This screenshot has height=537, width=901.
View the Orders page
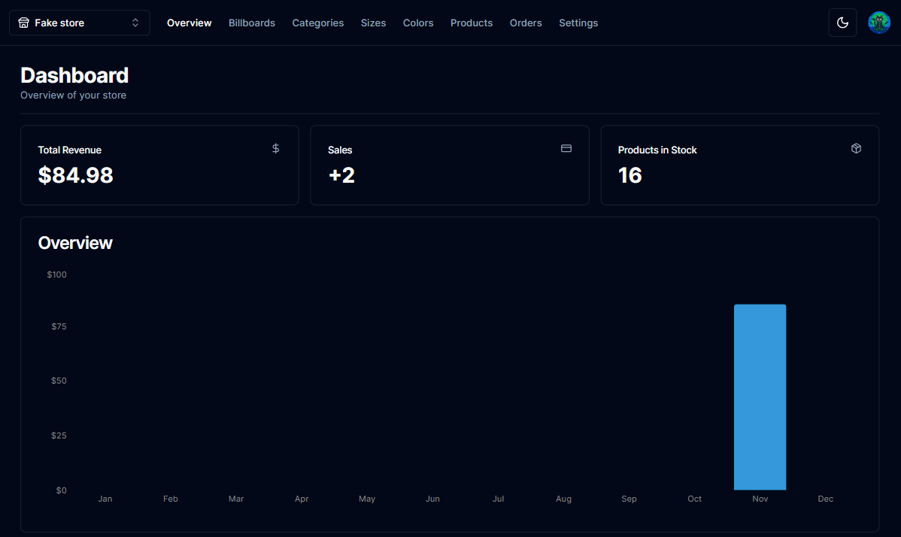click(525, 23)
